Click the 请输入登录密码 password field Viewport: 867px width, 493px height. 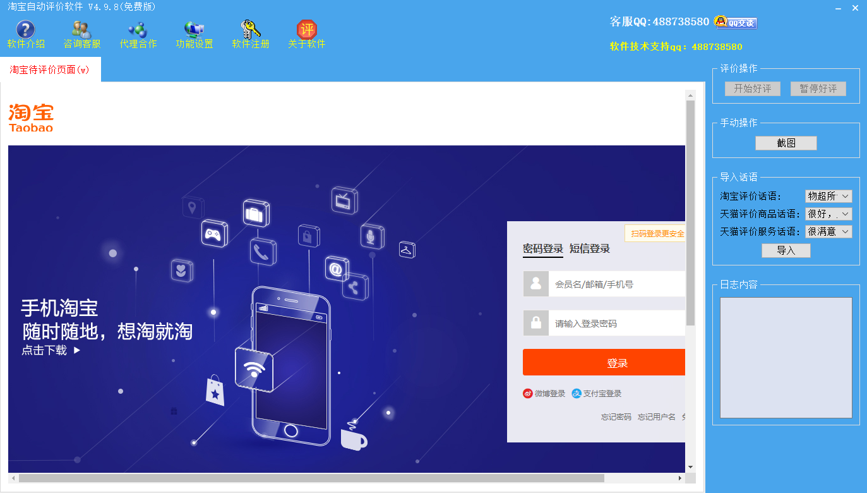[616, 323]
